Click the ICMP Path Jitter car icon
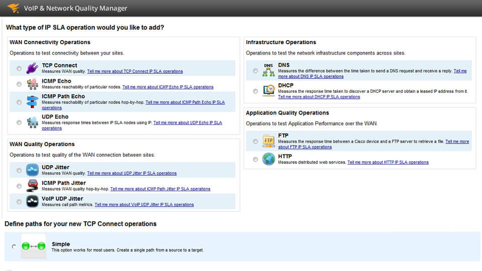482x271 pixels. click(32, 186)
